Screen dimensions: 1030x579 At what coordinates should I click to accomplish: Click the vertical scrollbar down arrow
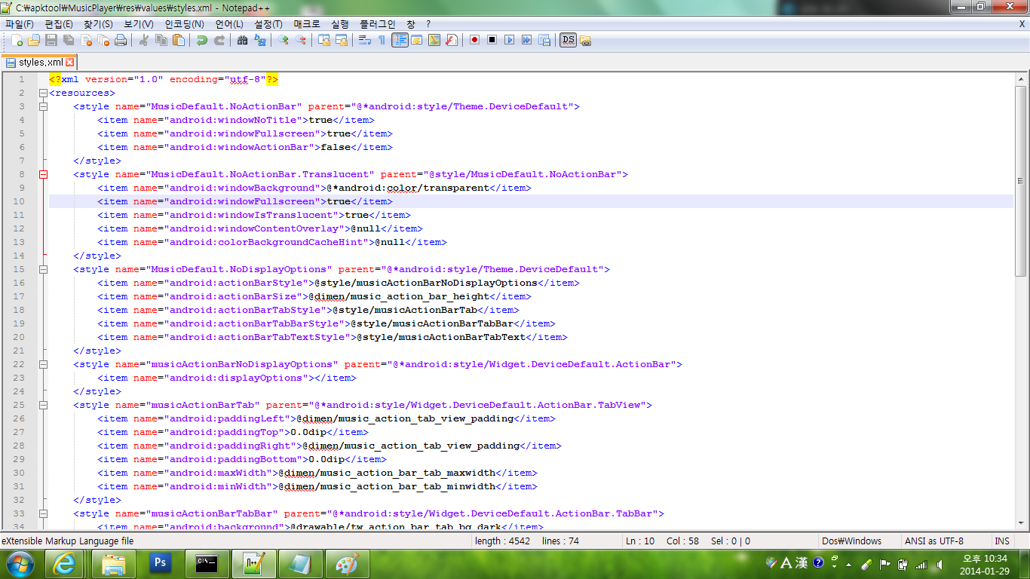click(1021, 522)
